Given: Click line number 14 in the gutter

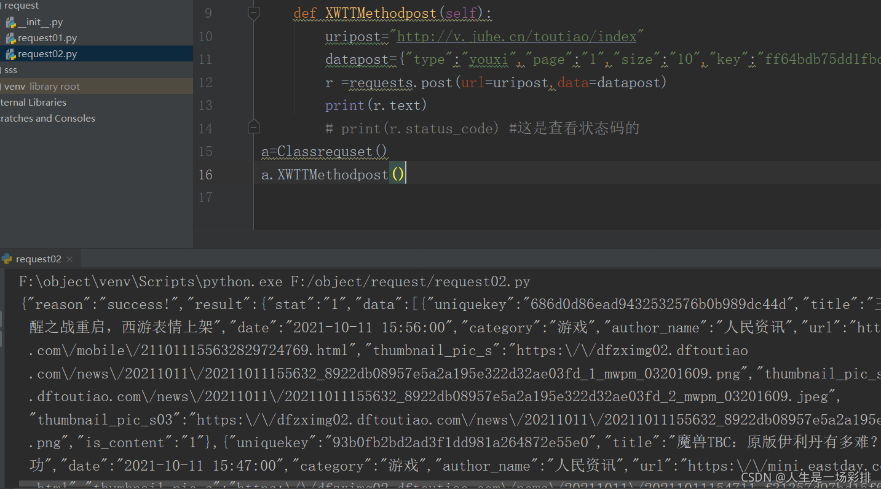Looking at the screenshot, I should pyautogui.click(x=205, y=128).
